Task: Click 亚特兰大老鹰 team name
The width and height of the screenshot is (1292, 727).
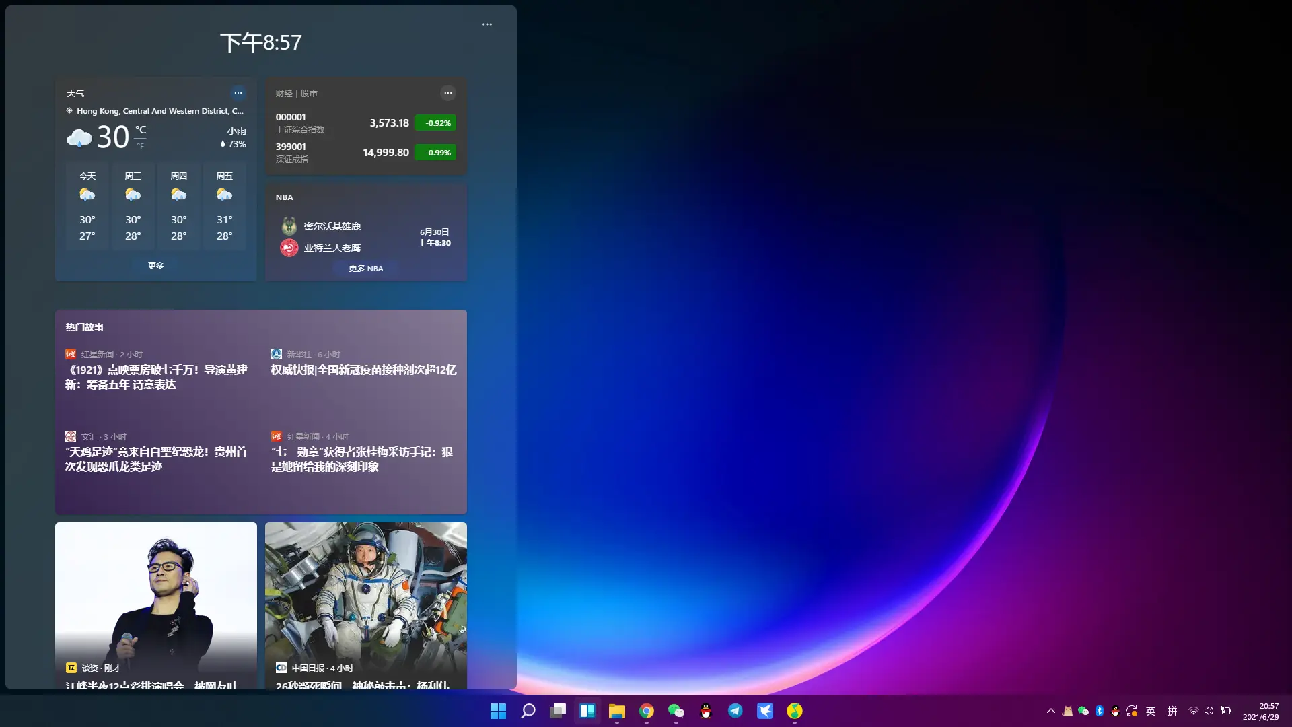Action: tap(332, 248)
